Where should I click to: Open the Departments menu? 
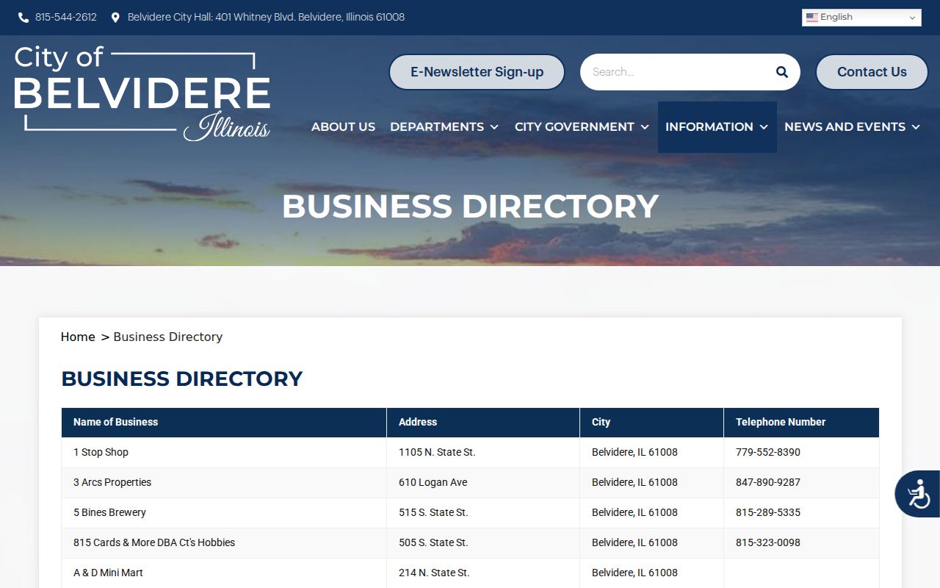click(x=437, y=127)
